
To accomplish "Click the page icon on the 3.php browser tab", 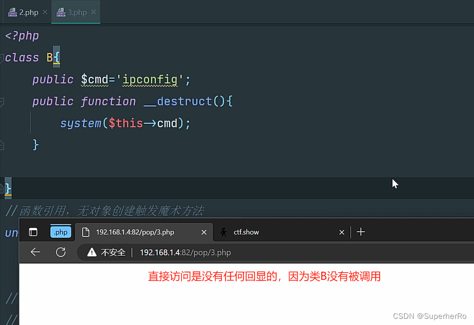I will [x=86, y=232].
